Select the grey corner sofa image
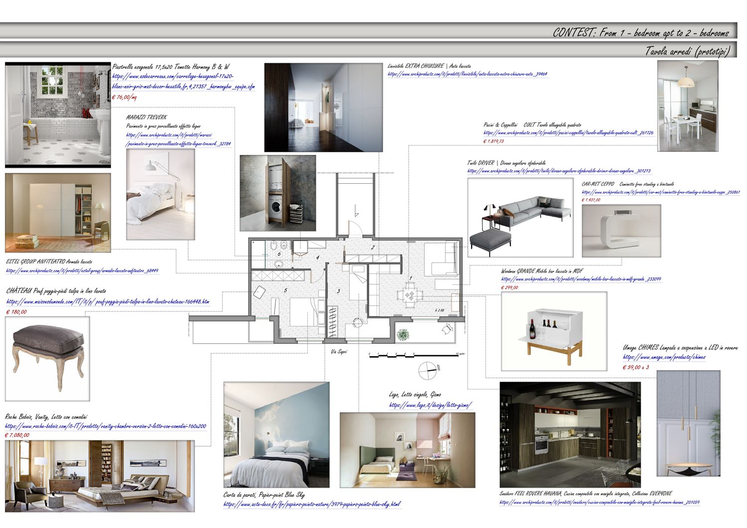 (520, 217)
